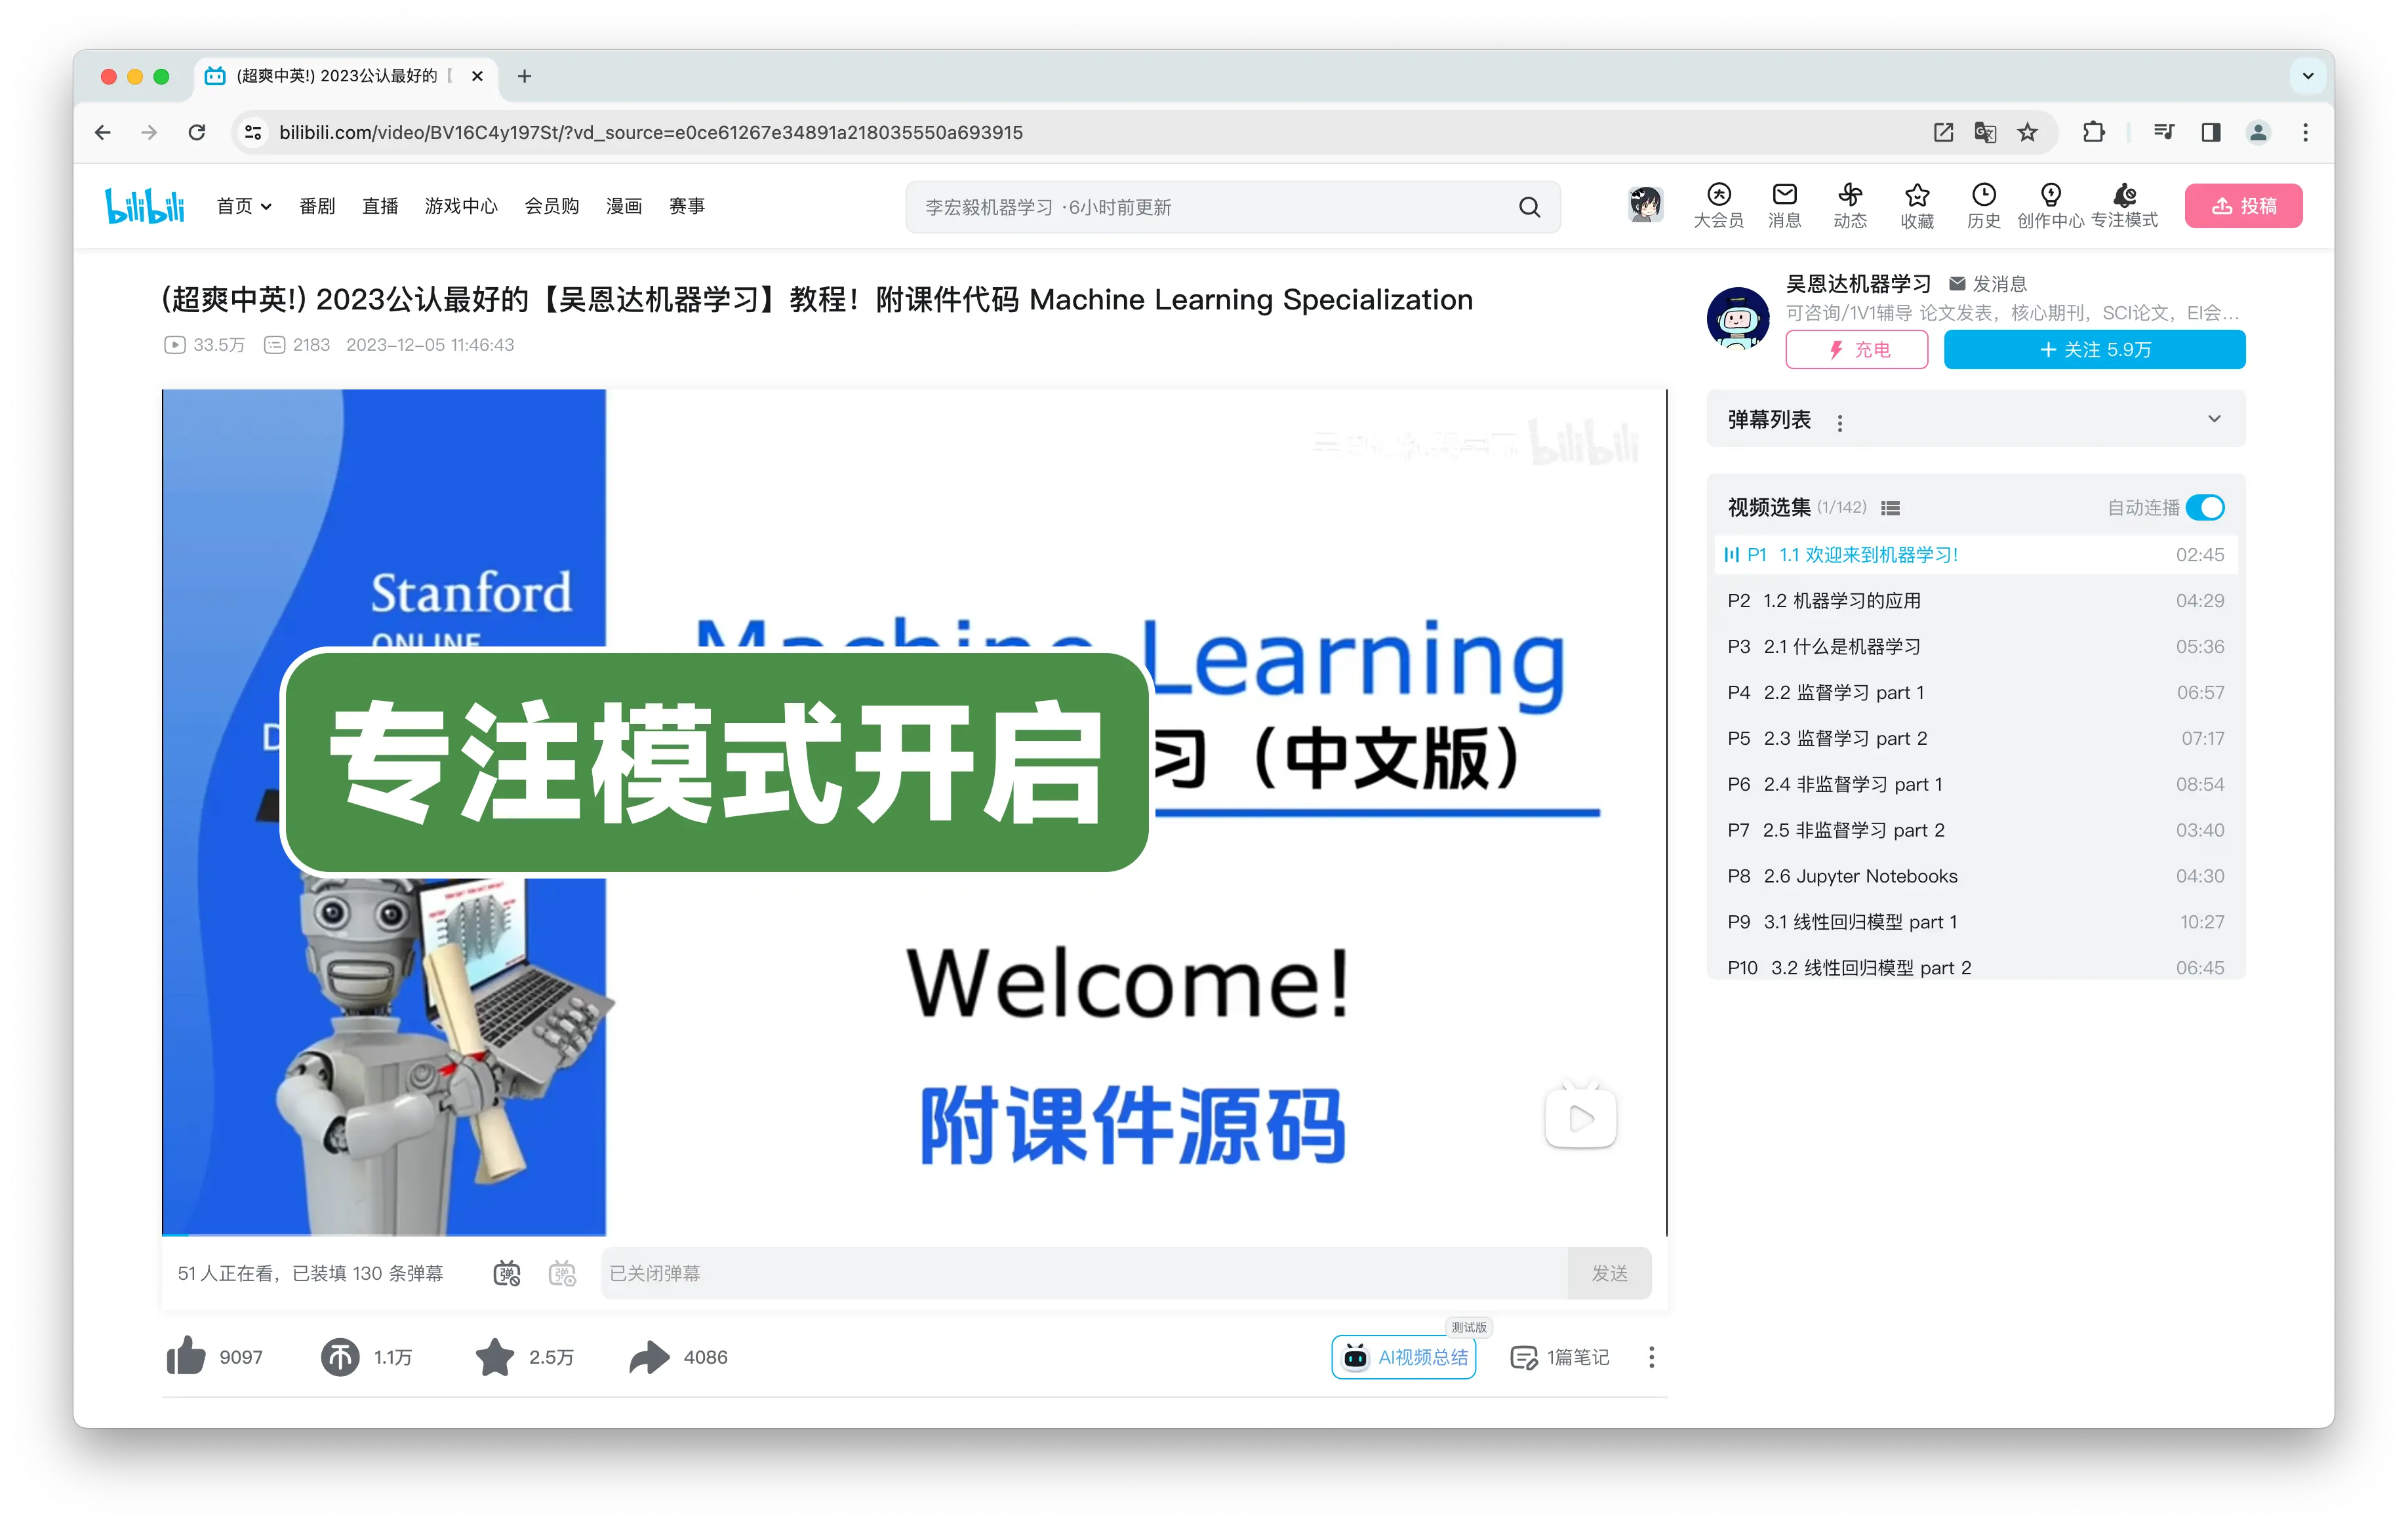Click the 发送 send button
Viewport: 2408px width, 1525px height.
point(1609,1273)
